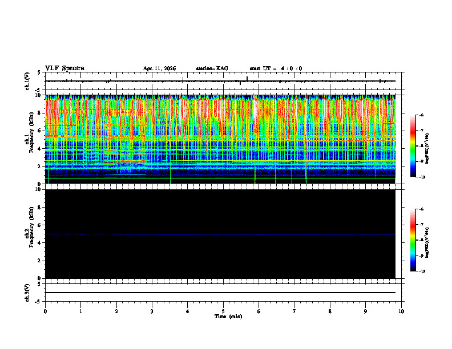Click the "-6" tick on ch.1 colorbar
The height and width of the screenshot is (349, 452).
(422, 115)
